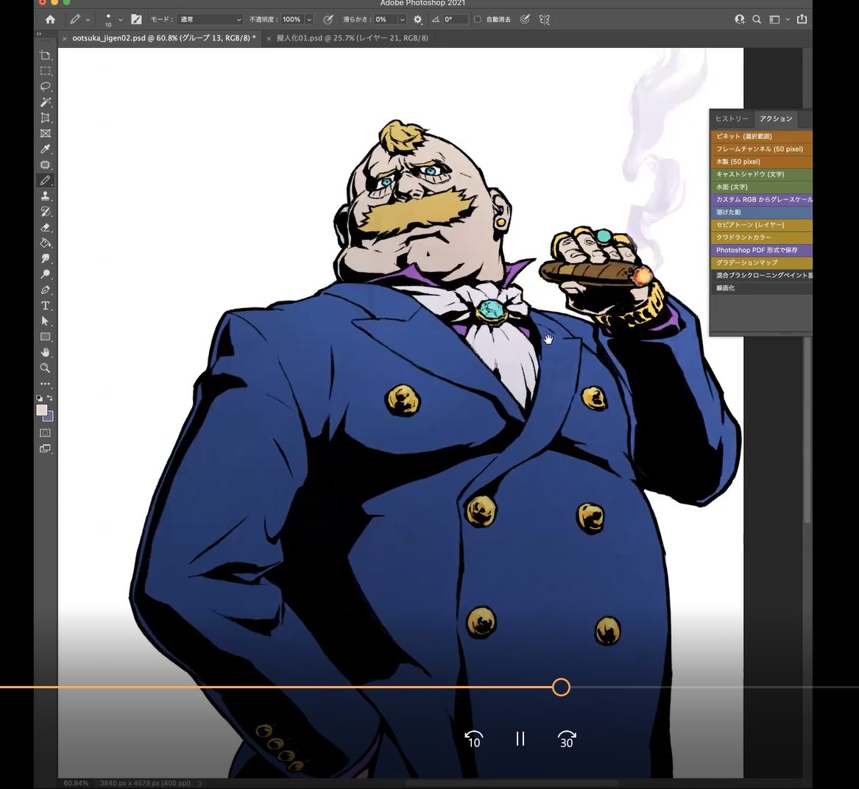Select the Zoom tool in the toolbar
The image size is (859, 789).
[x=46, y=368]
